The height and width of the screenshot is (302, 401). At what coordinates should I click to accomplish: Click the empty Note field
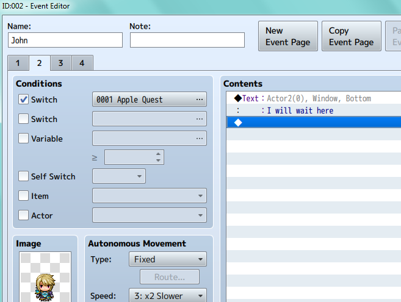coord(187,40)
